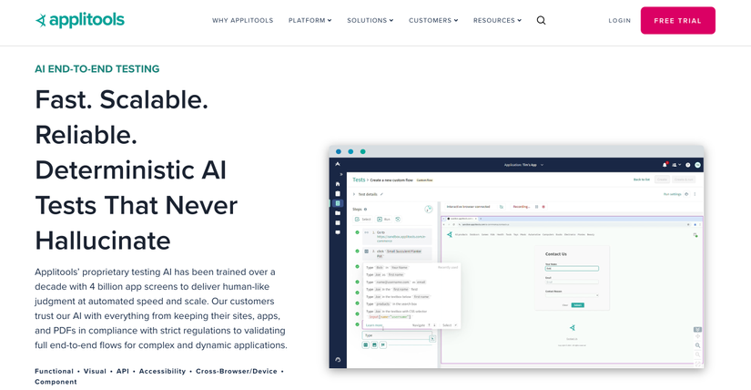Viewport: 751px width, 390px height.
Task: Open the Application Tim's App selector
Action: tap(523, 165)
